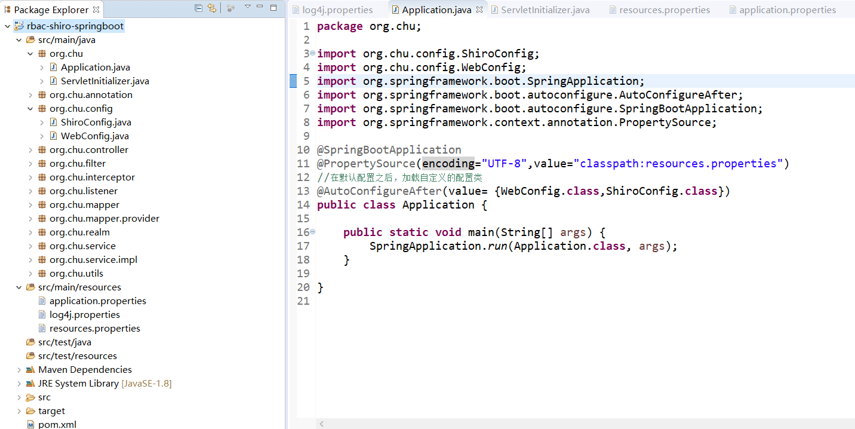Collapse the src/main/resources folder
Image resolution: width=855 pixels, height=429 pixels.
tap(19, 287)
